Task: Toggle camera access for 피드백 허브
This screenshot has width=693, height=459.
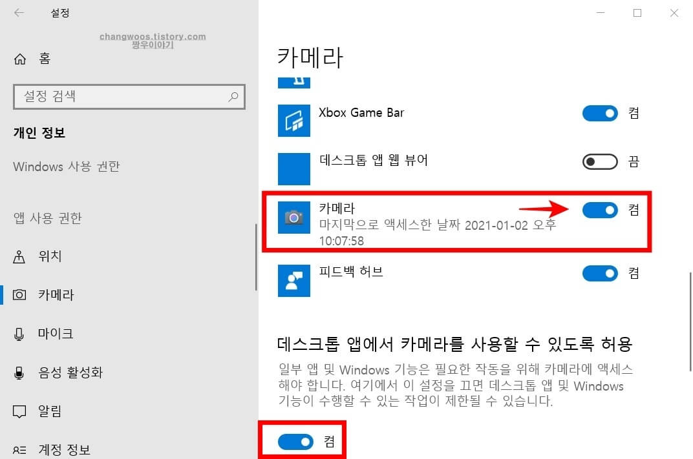Action: pos(600,273)
